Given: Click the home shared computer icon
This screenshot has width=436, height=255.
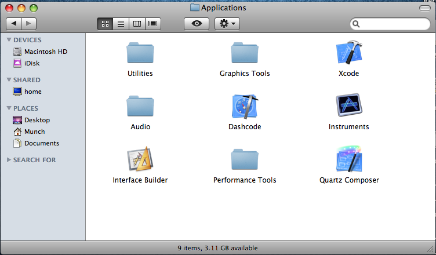Looking at the screenshot, I should point(17,92).
